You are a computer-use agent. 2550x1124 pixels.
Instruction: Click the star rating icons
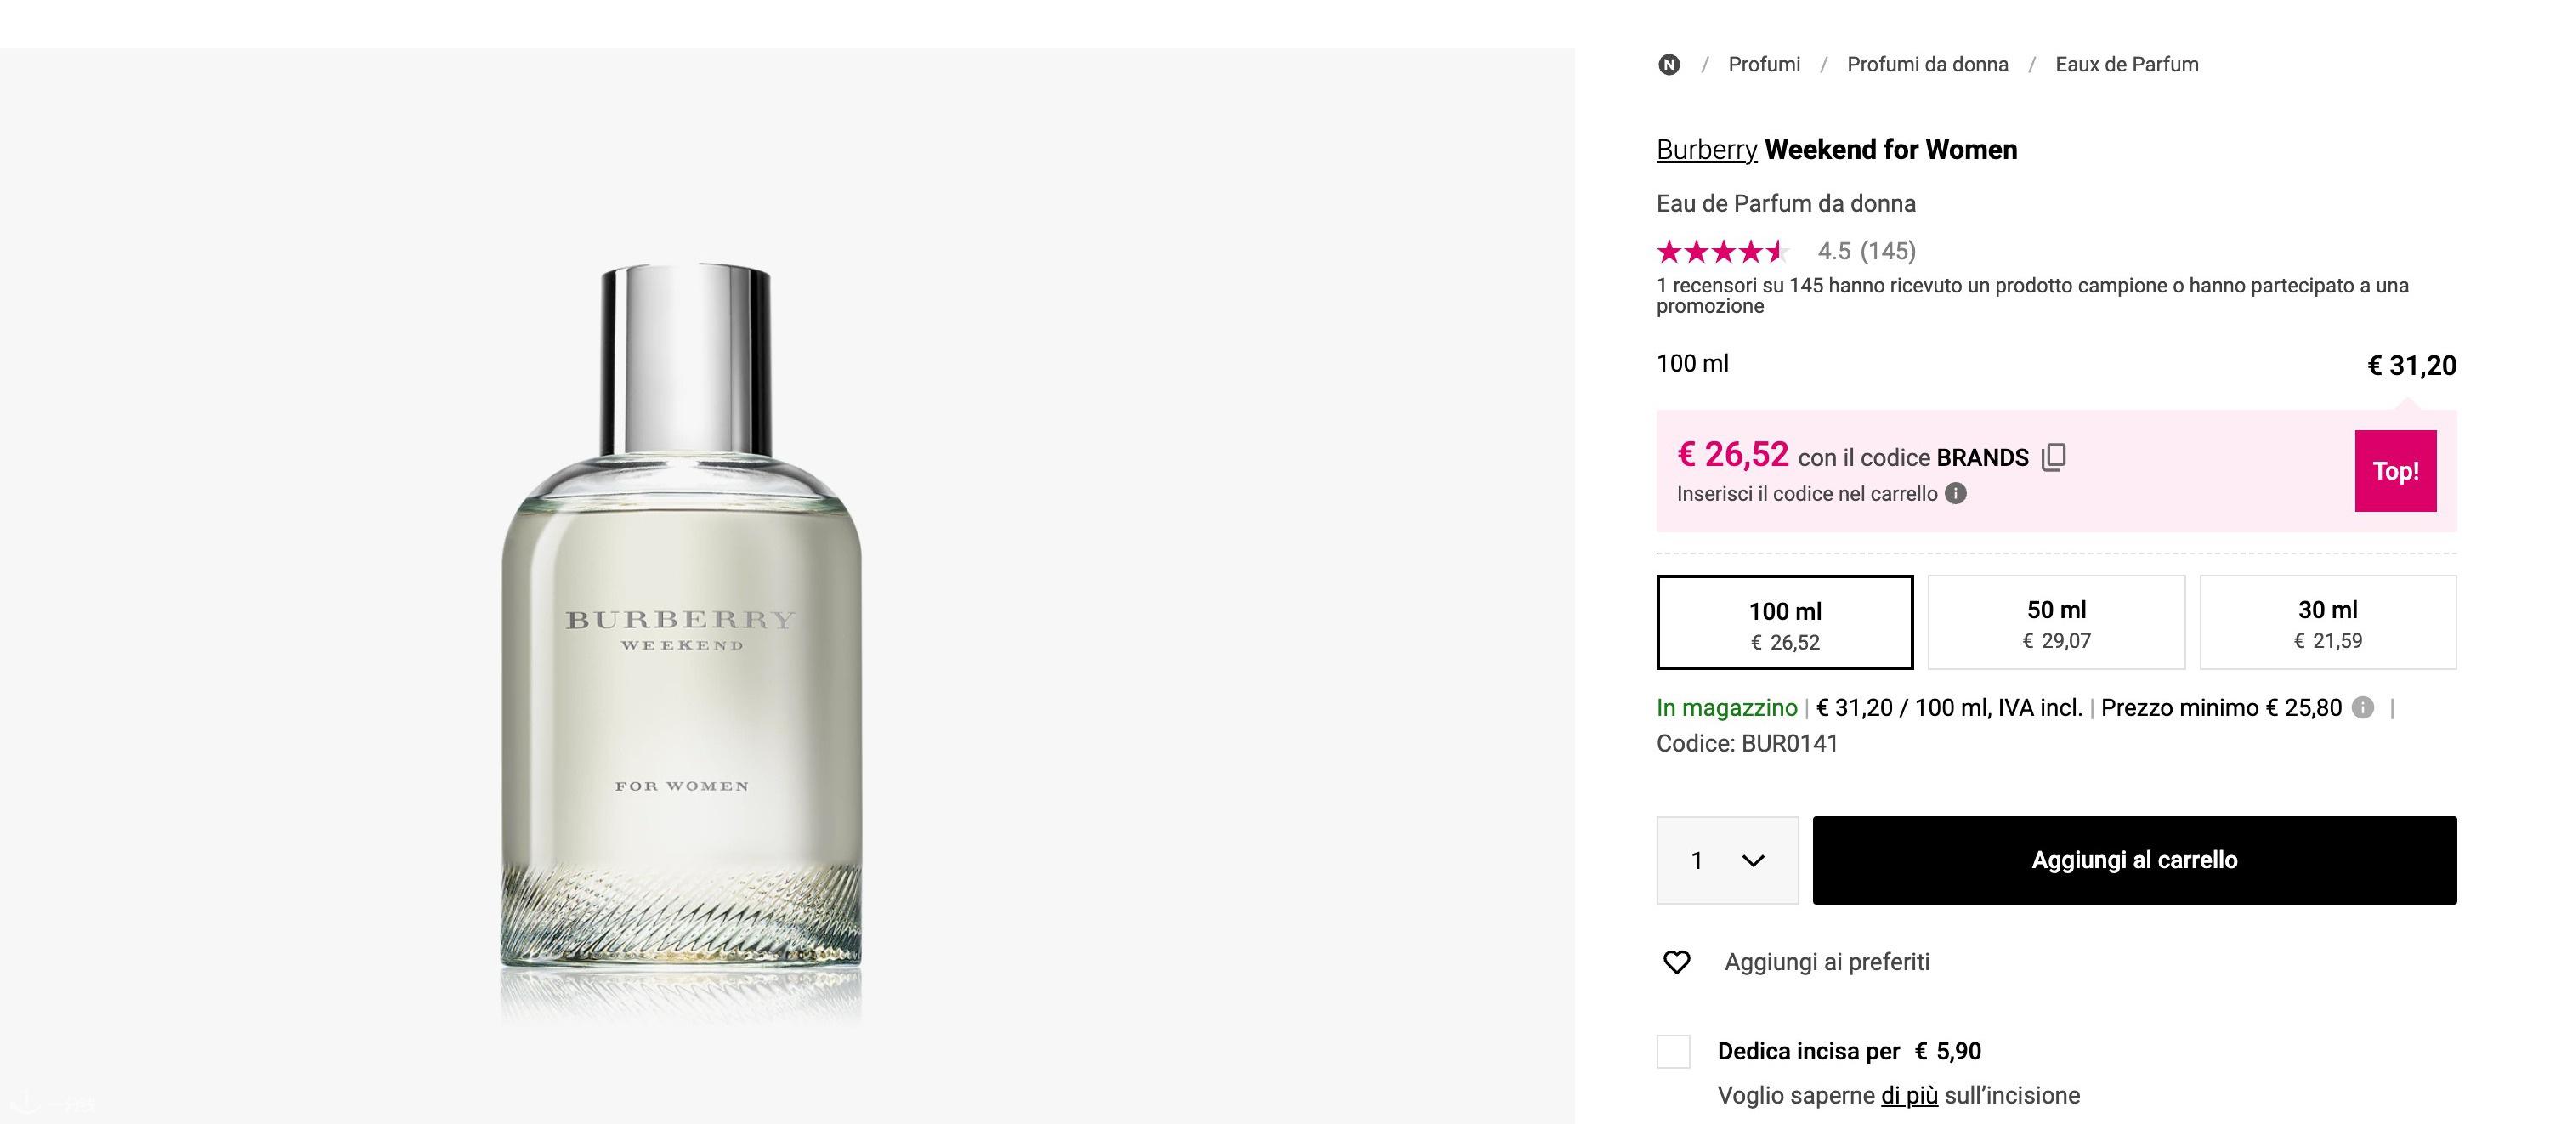point(1720,252)
